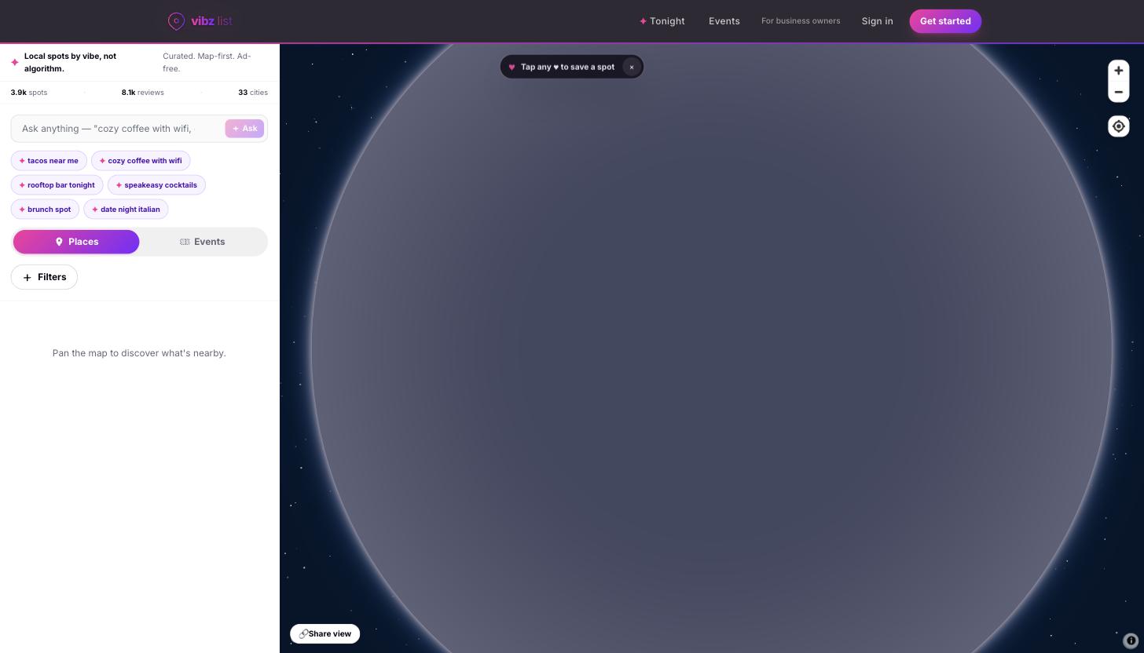The width and height of the screenshot is (1144, 653).
Task: Select date night italian suggestion
Action: click(126, 210)
